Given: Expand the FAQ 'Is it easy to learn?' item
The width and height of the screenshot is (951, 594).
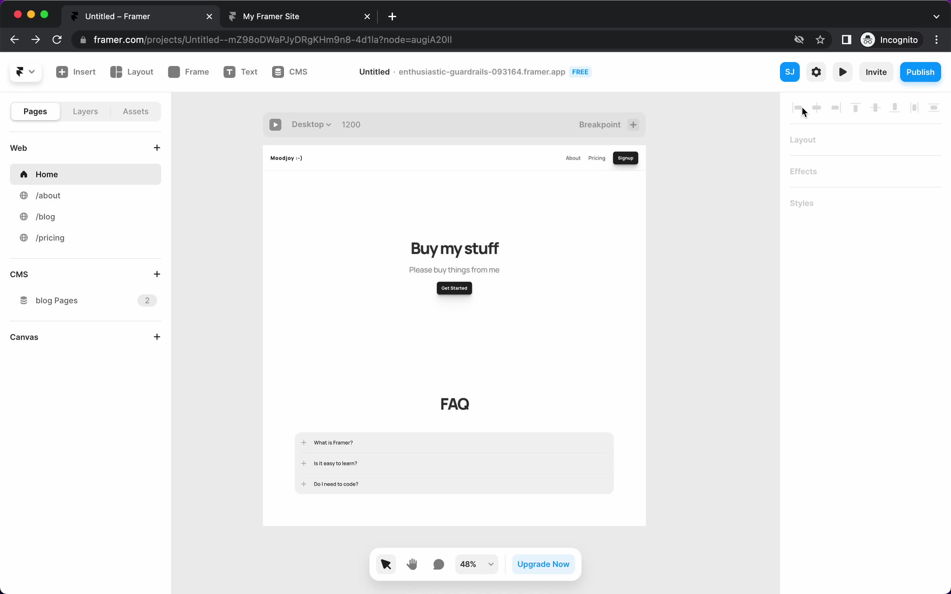Looking at the screenshot, I should coord(304,463).
